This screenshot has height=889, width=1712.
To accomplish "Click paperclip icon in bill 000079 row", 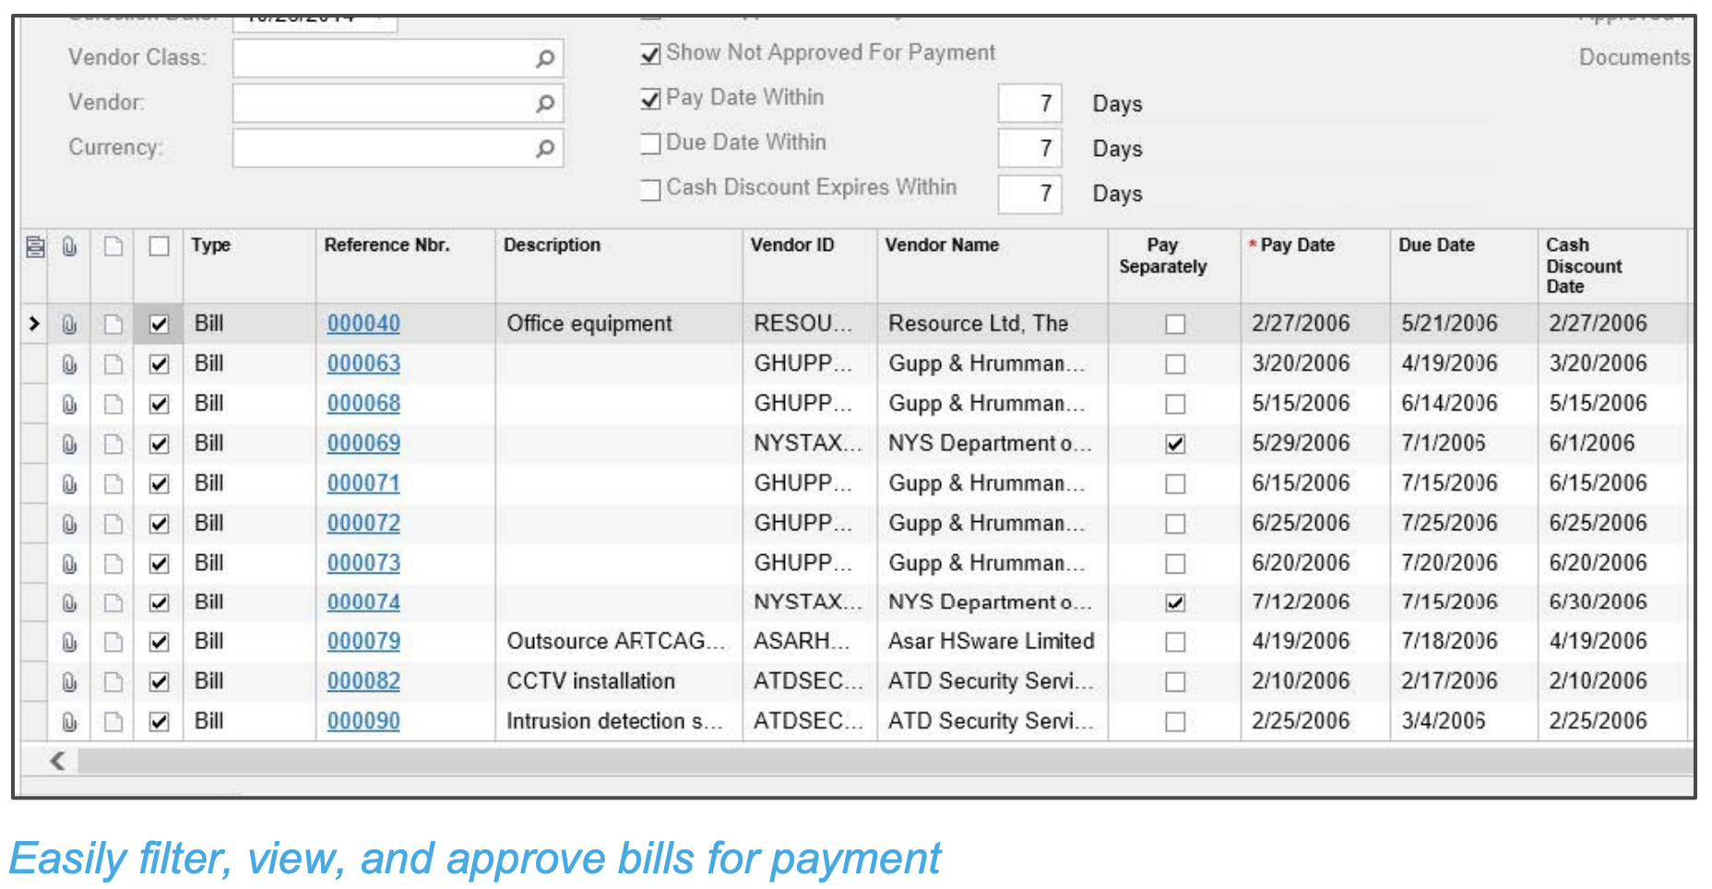I will (x=69, y=642).
